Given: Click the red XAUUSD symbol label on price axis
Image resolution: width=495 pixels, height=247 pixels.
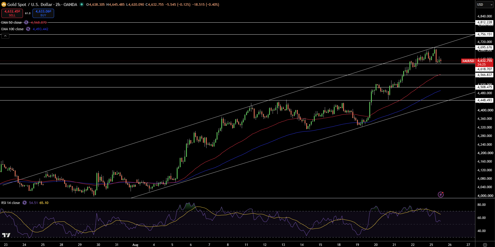Looking at the screenshot, I should (x=468, y=61).
